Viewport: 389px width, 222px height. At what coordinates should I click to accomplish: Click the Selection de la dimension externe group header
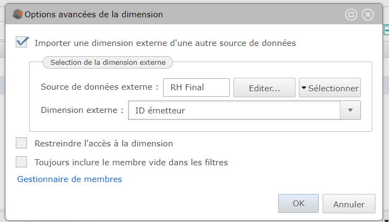[108, 62]
